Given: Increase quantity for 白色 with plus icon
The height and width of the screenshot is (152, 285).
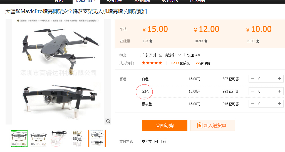Looking at the screenshot, I should (x=279, y=79).
